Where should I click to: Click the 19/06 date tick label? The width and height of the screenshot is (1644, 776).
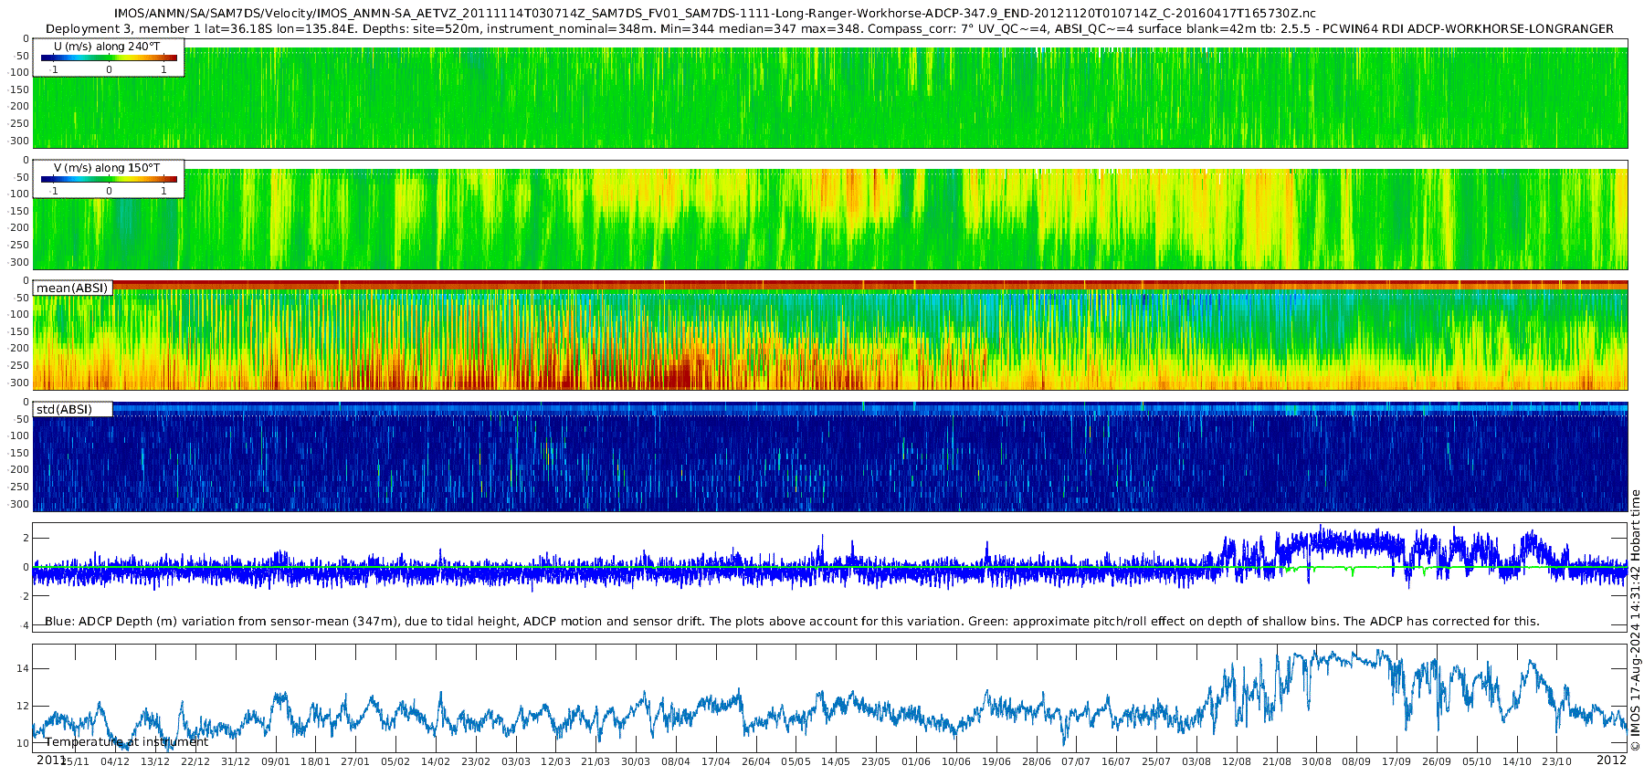pos(996,761)
